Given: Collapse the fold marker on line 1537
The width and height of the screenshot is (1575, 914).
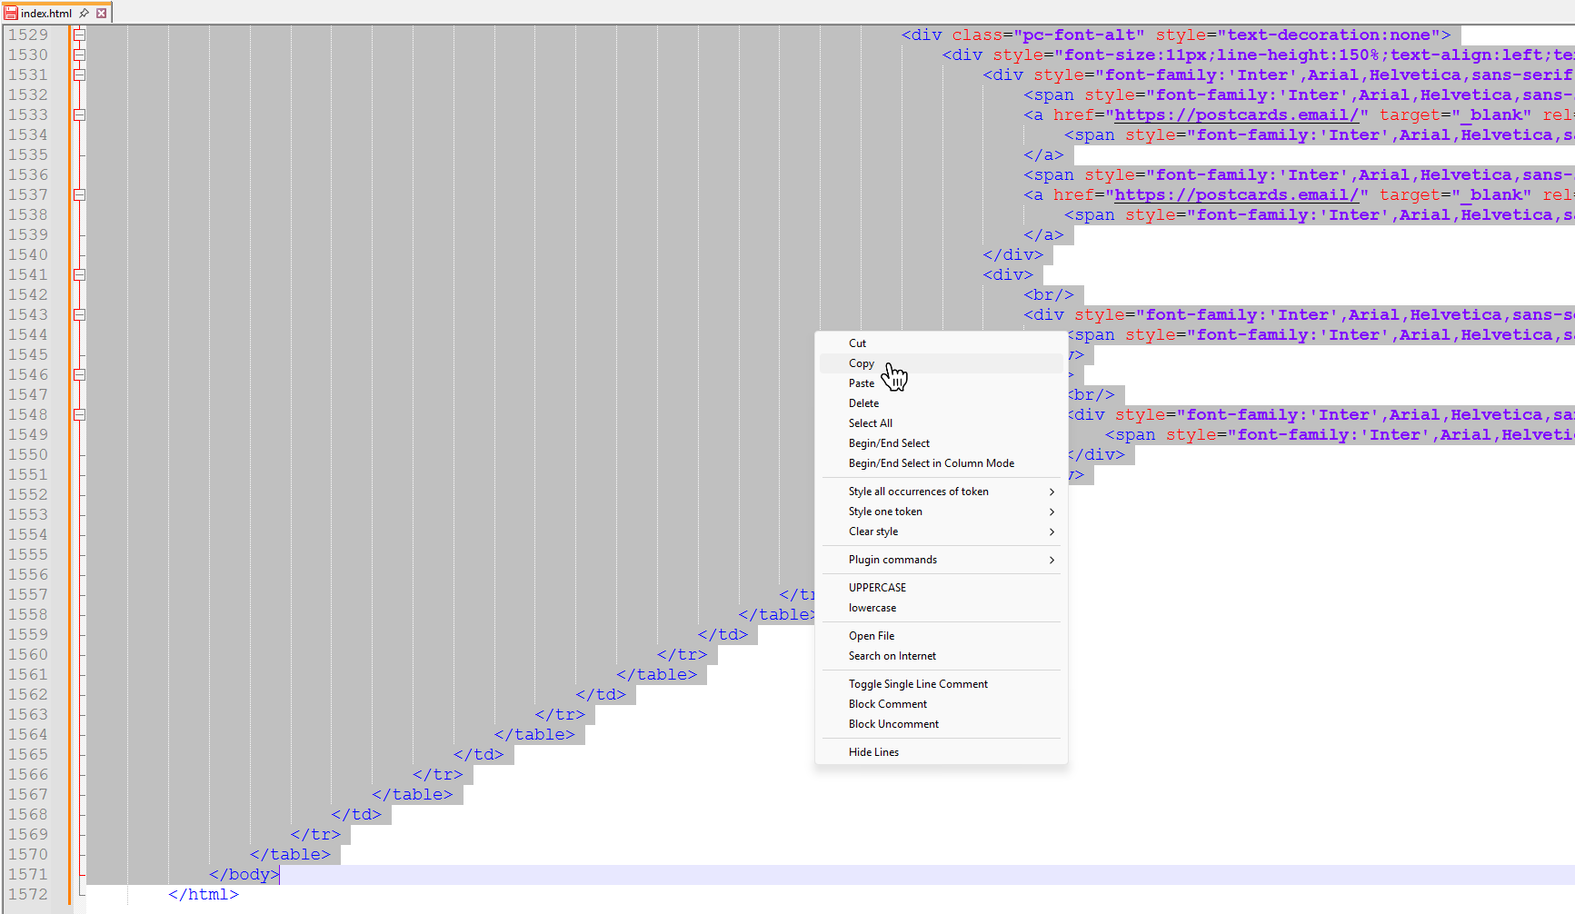Looking at the screenshot, I should (x=79, y=194).
